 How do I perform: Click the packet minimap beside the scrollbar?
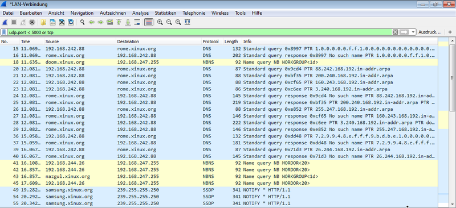(x=443, y=122)
